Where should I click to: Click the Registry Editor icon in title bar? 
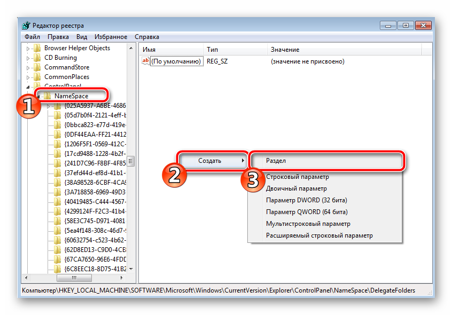click(x=25, y=26)
